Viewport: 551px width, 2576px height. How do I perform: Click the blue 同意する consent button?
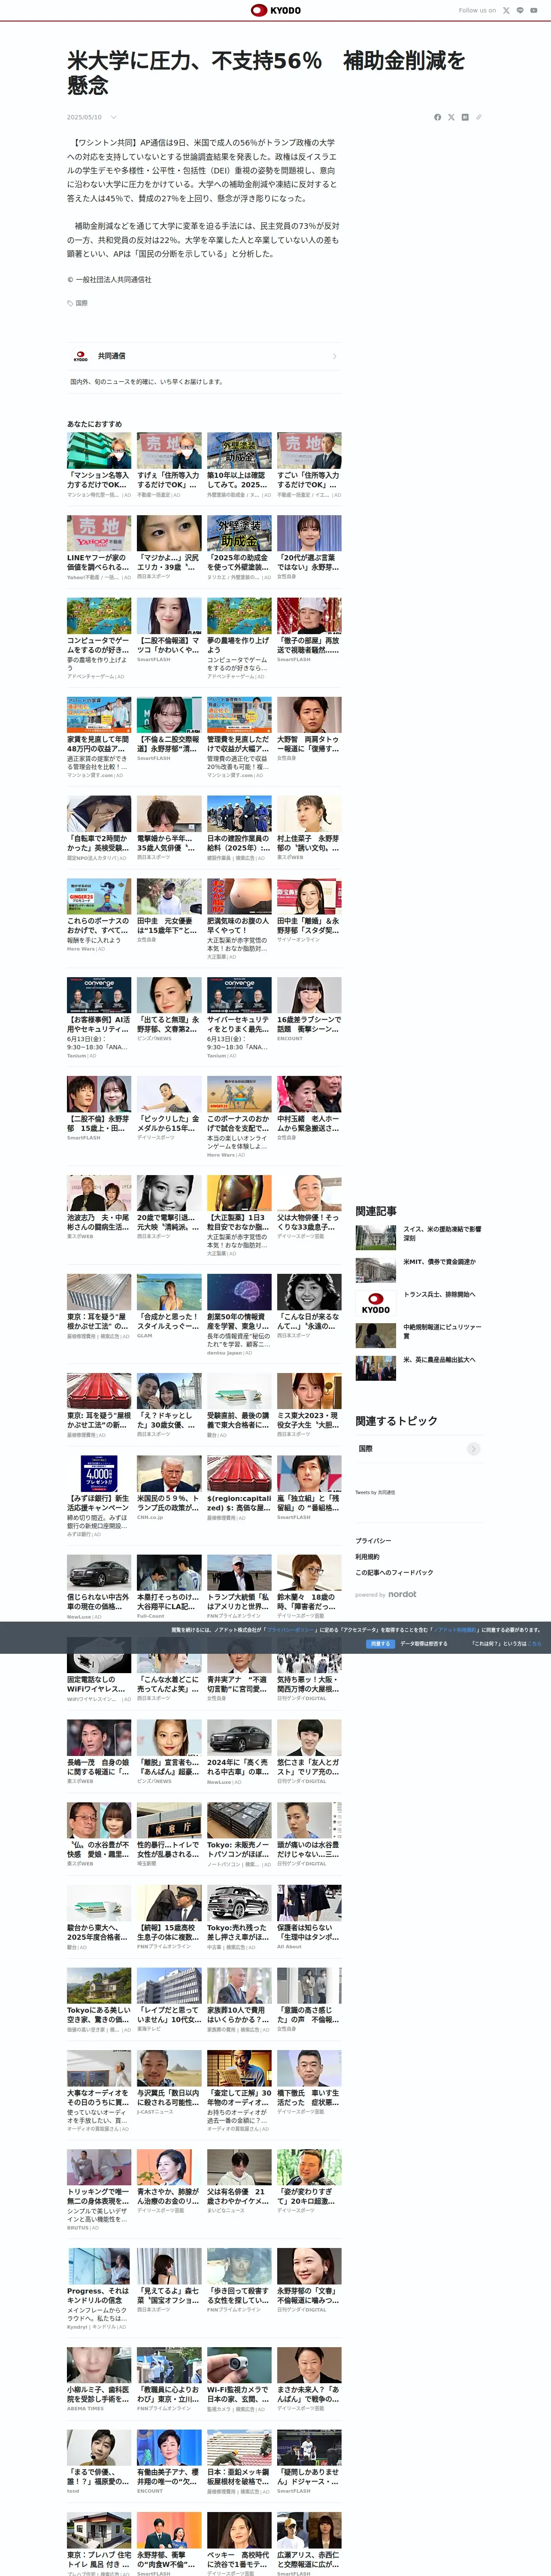click(380, 1643)
